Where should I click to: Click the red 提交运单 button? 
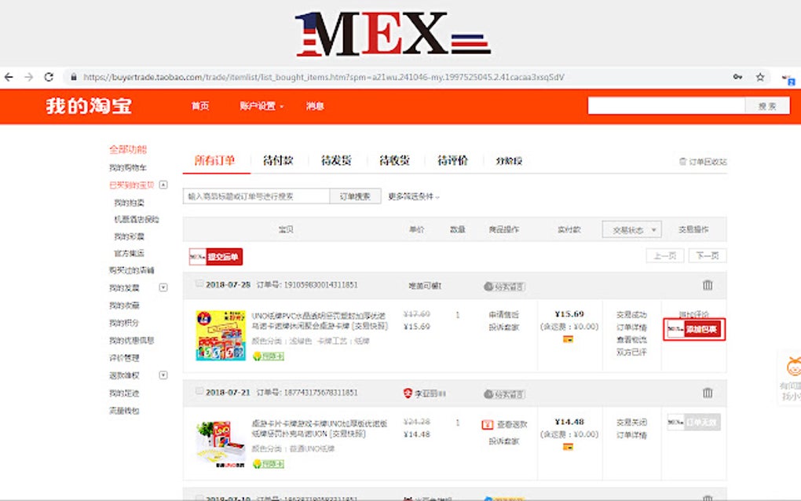223,257
